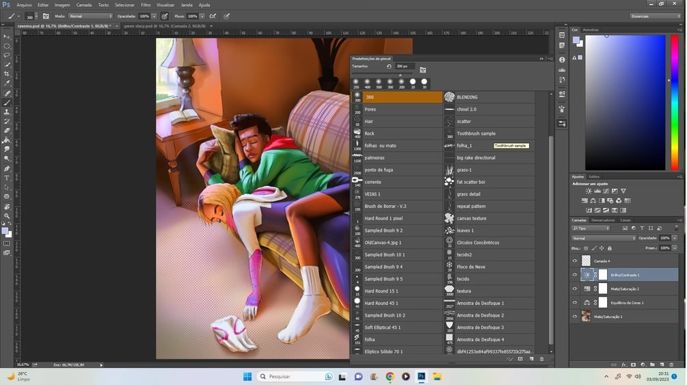Screen dimensions: 687x385
Task: Switch to the Amostras tab
Action: click(x=591, y=30)
